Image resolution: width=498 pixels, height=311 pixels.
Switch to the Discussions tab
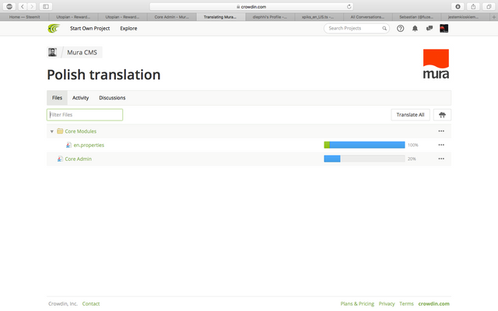click(112, 98)
